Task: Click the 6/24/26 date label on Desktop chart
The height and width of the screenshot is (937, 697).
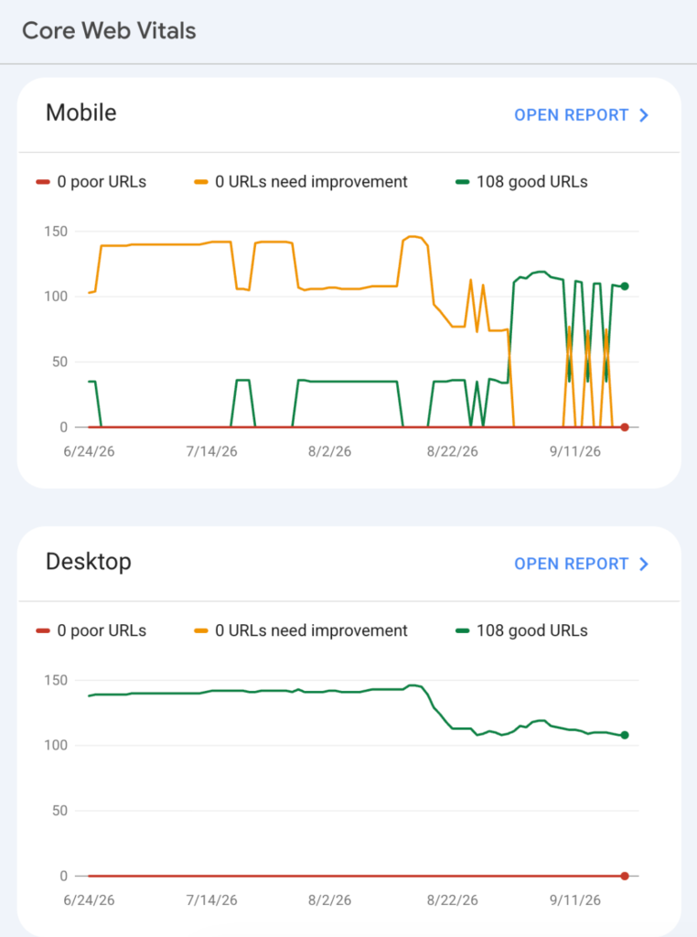Action: 89,900
